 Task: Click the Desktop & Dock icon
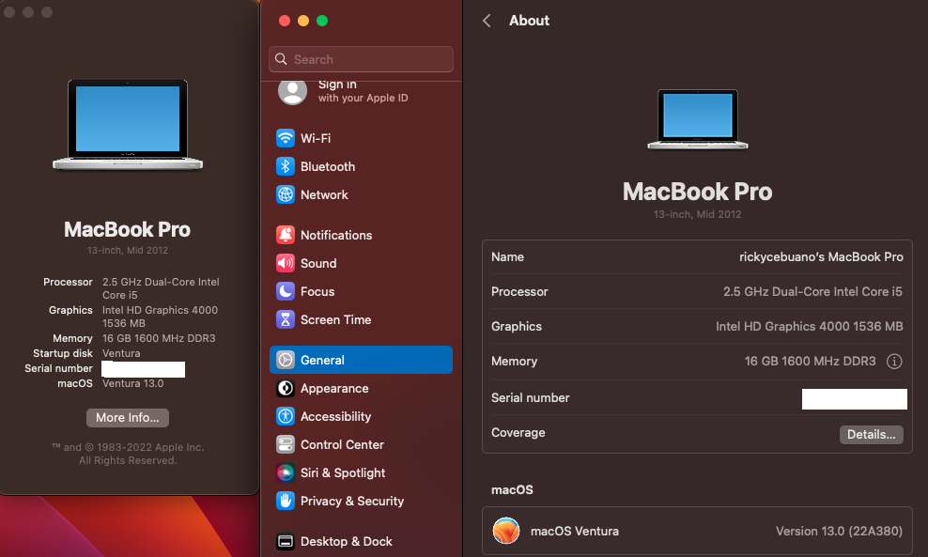(286, 541)
